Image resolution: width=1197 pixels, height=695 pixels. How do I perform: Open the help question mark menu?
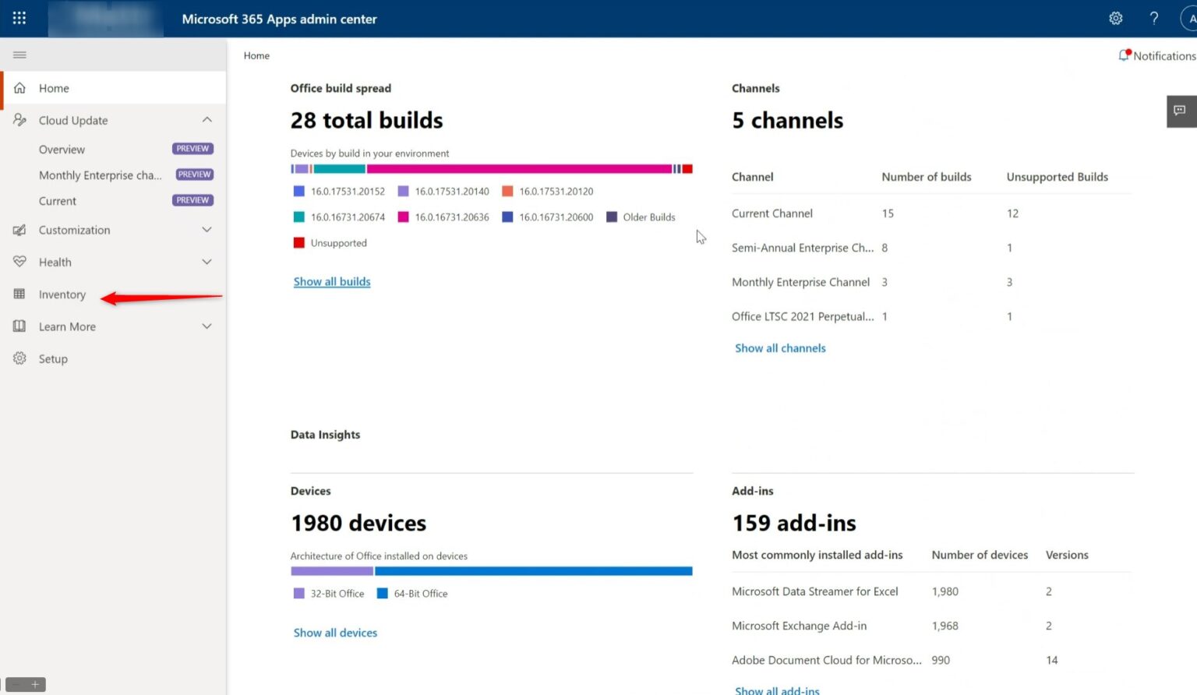pos(1154,18)
